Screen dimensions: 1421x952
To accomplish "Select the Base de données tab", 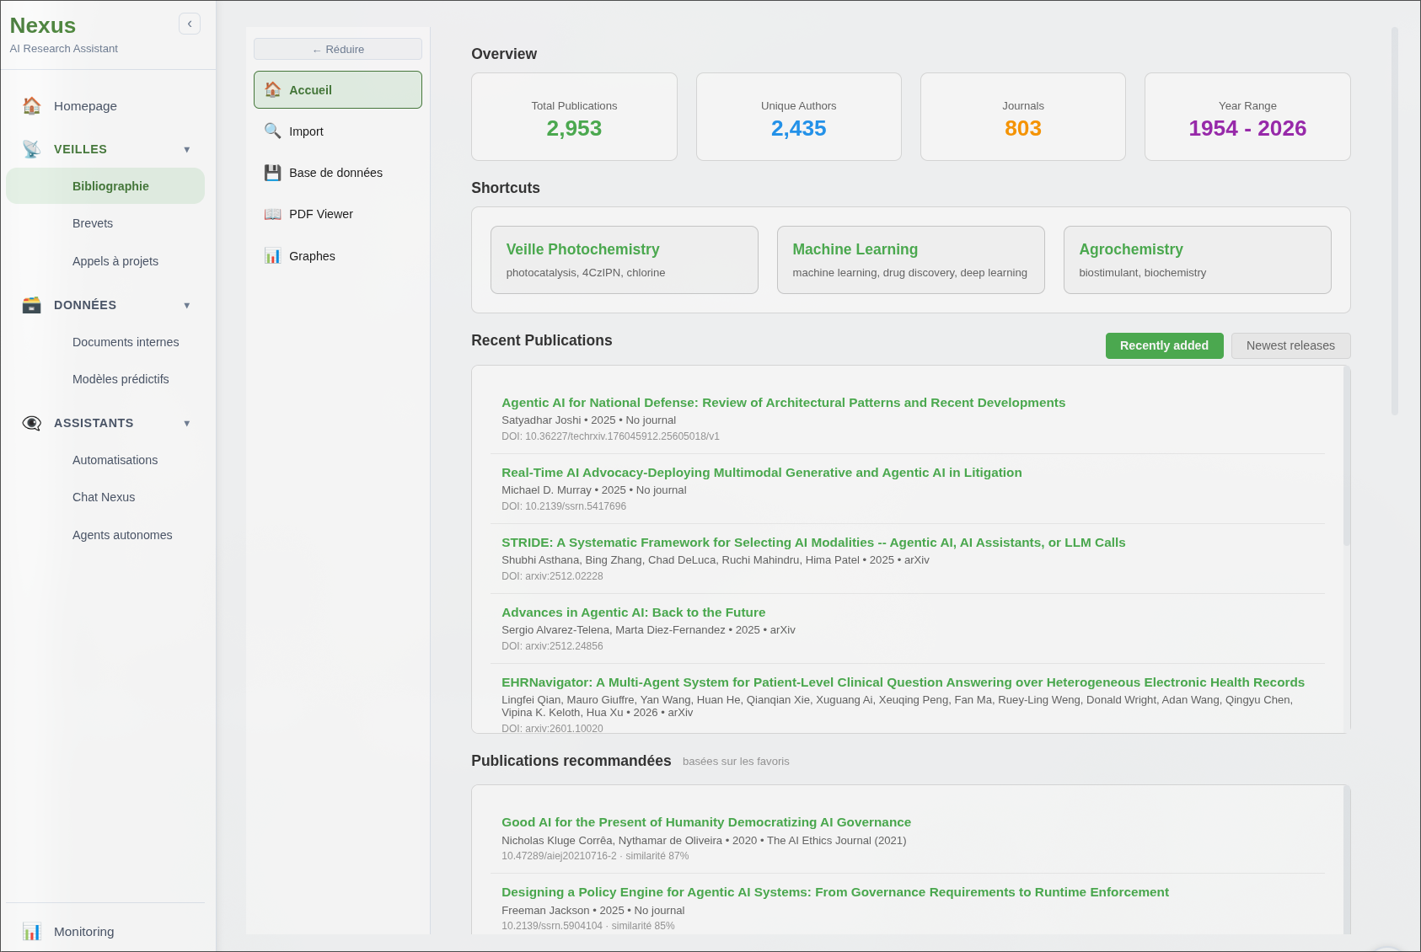I will (x=338, y=173).
